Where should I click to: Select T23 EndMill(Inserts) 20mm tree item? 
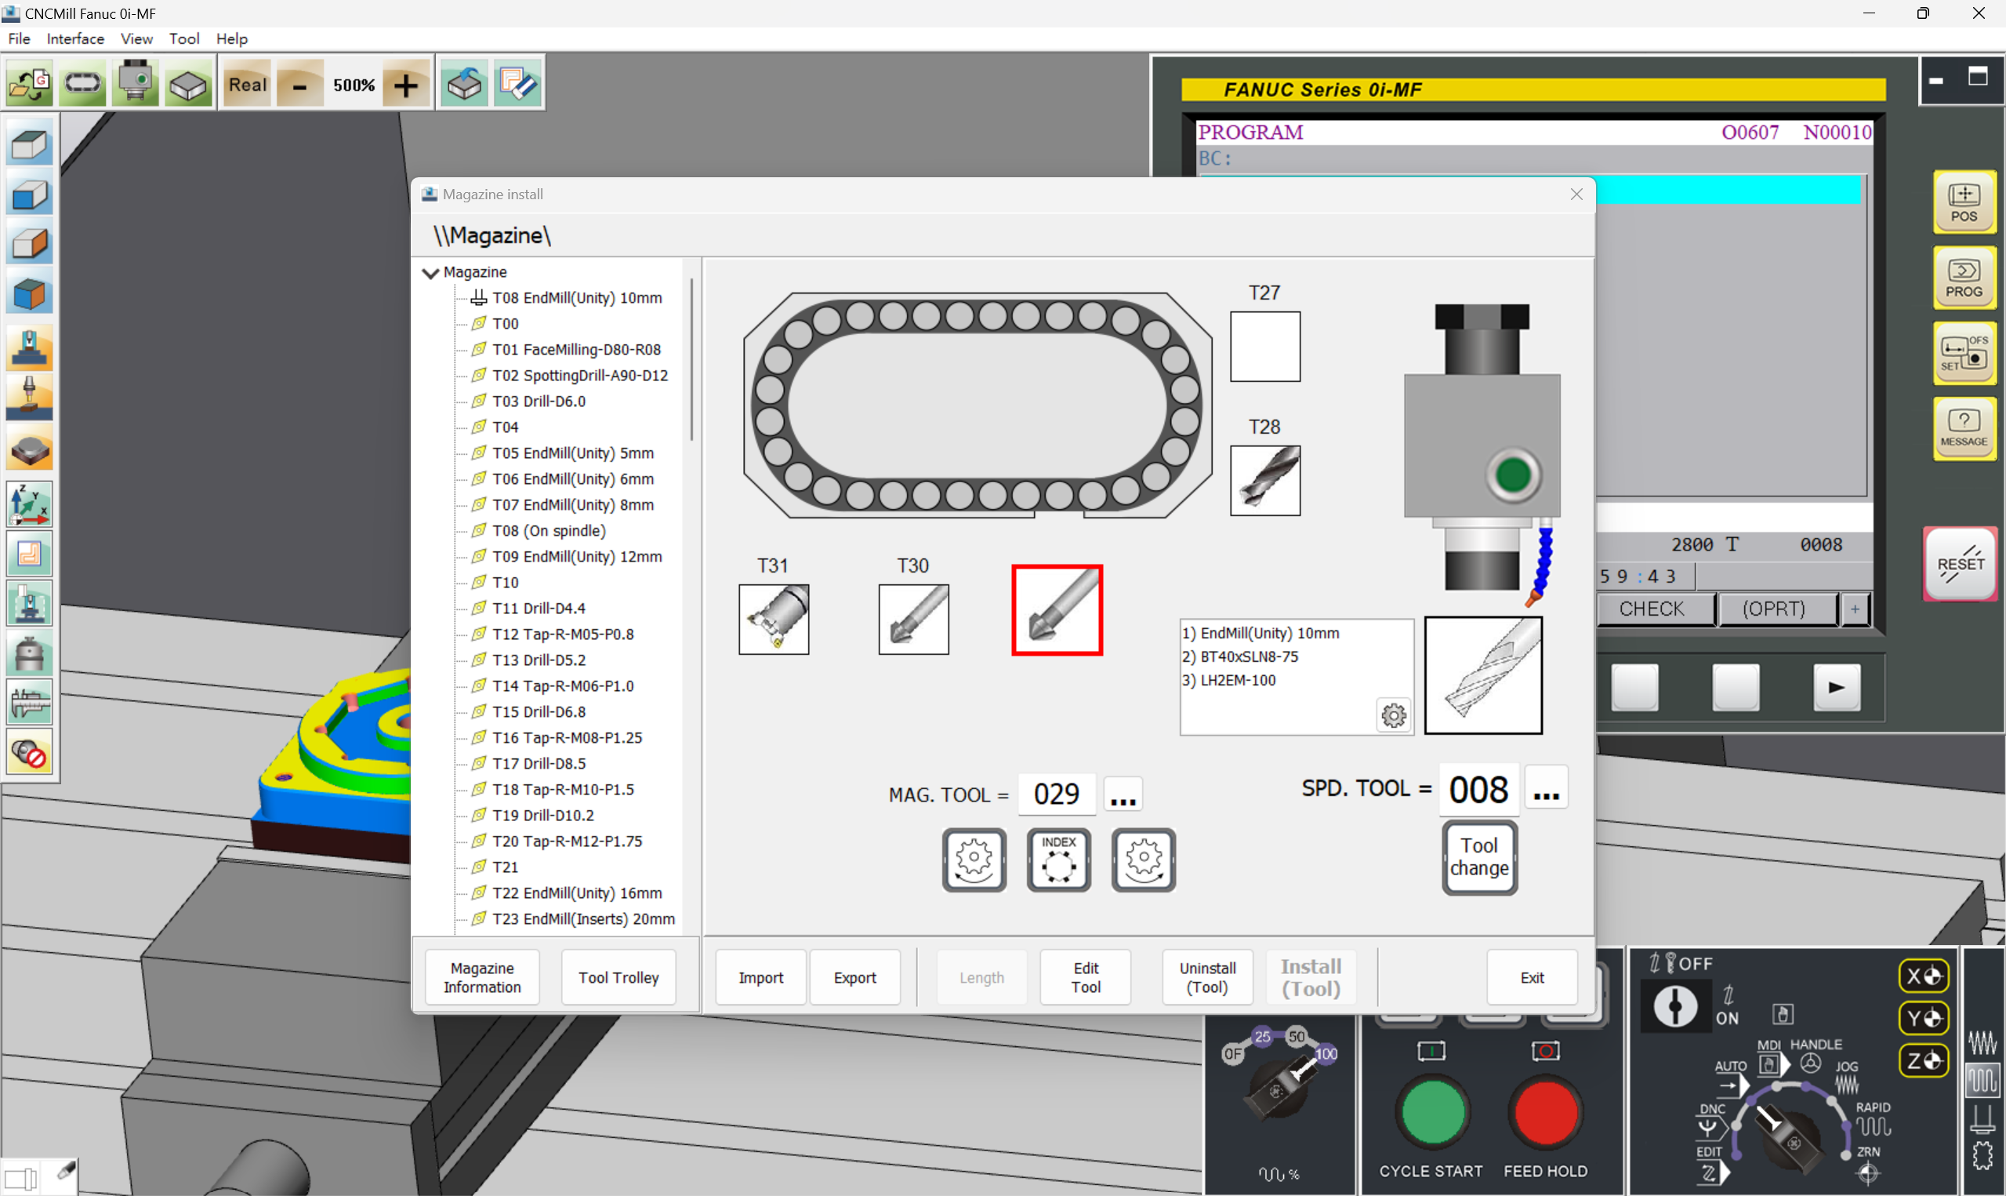pos(583,918)
